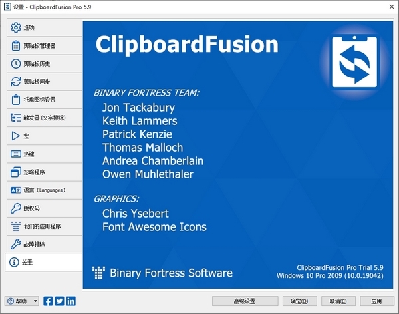Click the wrench icon beside 故障排除
The width and height of the screenshot is (399, 314).
16,244
